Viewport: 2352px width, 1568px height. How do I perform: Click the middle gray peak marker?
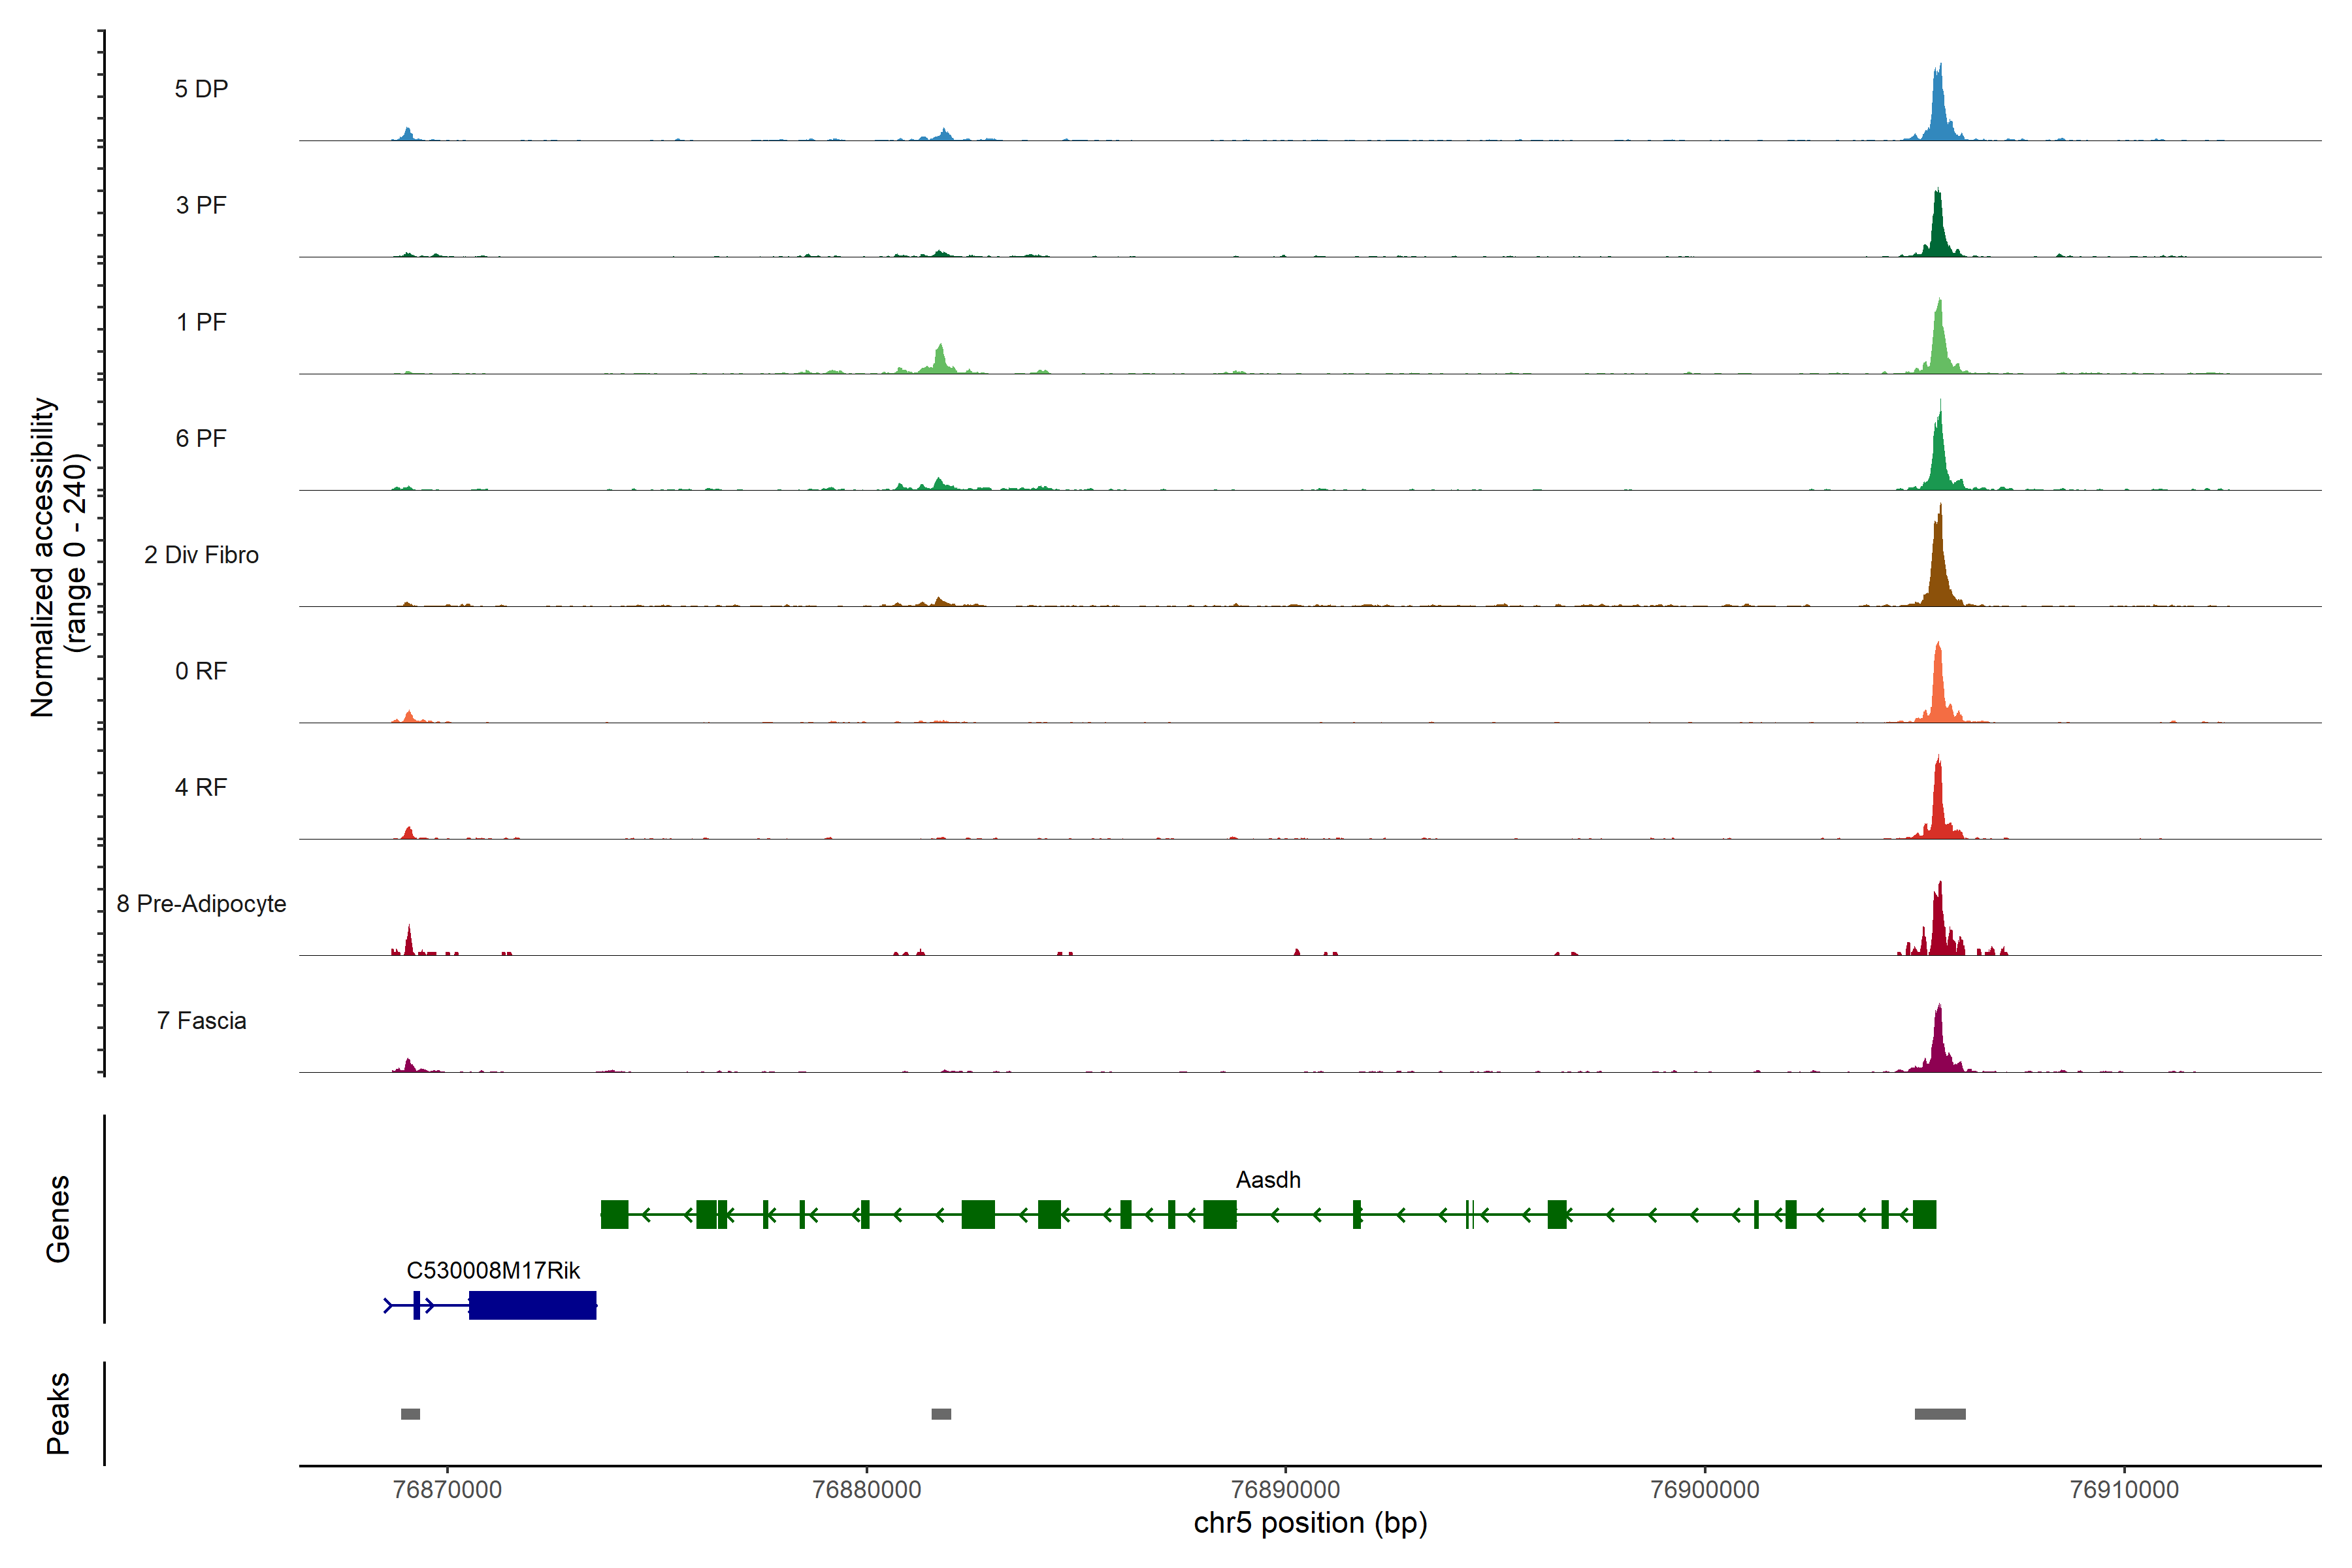coord(941,1414)
